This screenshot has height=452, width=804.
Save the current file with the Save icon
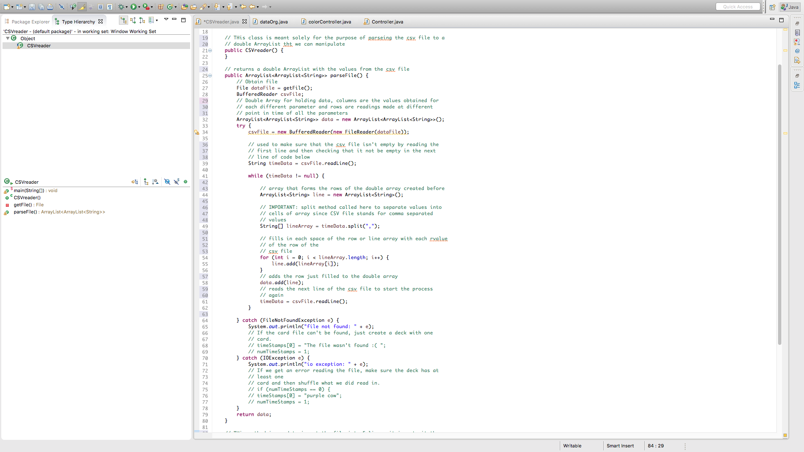[32, 7]
